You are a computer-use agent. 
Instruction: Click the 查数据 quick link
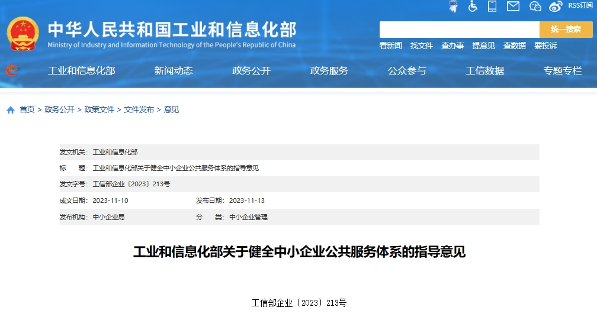click(x=514, y=46)
